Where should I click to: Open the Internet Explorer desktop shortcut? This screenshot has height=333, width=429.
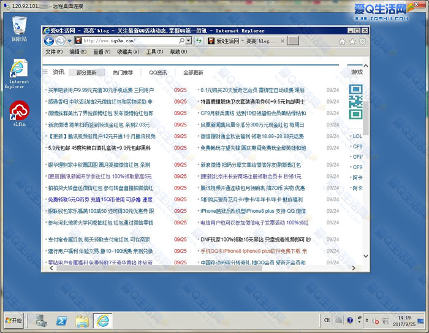(18, 74)
